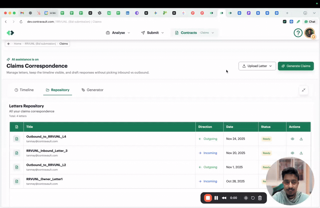Click the browser page reload icon
The image size is (320, 208).
(x=21, y=22)
